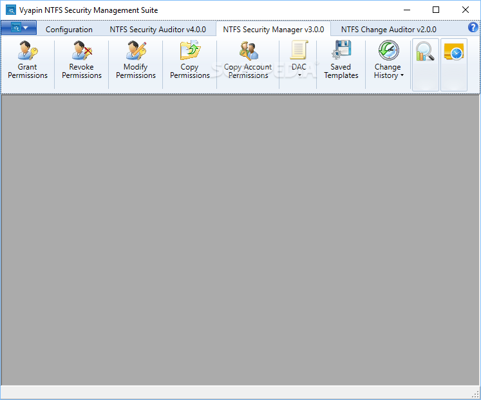This screenshot has height=400, width=481.
Task: Minimize the Vyapin window
Action: click(x=407, y=10)
